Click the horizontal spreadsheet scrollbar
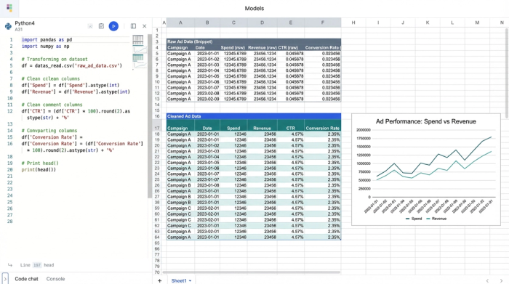The width and height of the screenshot is (509, 284). click(x=252, y=272)
